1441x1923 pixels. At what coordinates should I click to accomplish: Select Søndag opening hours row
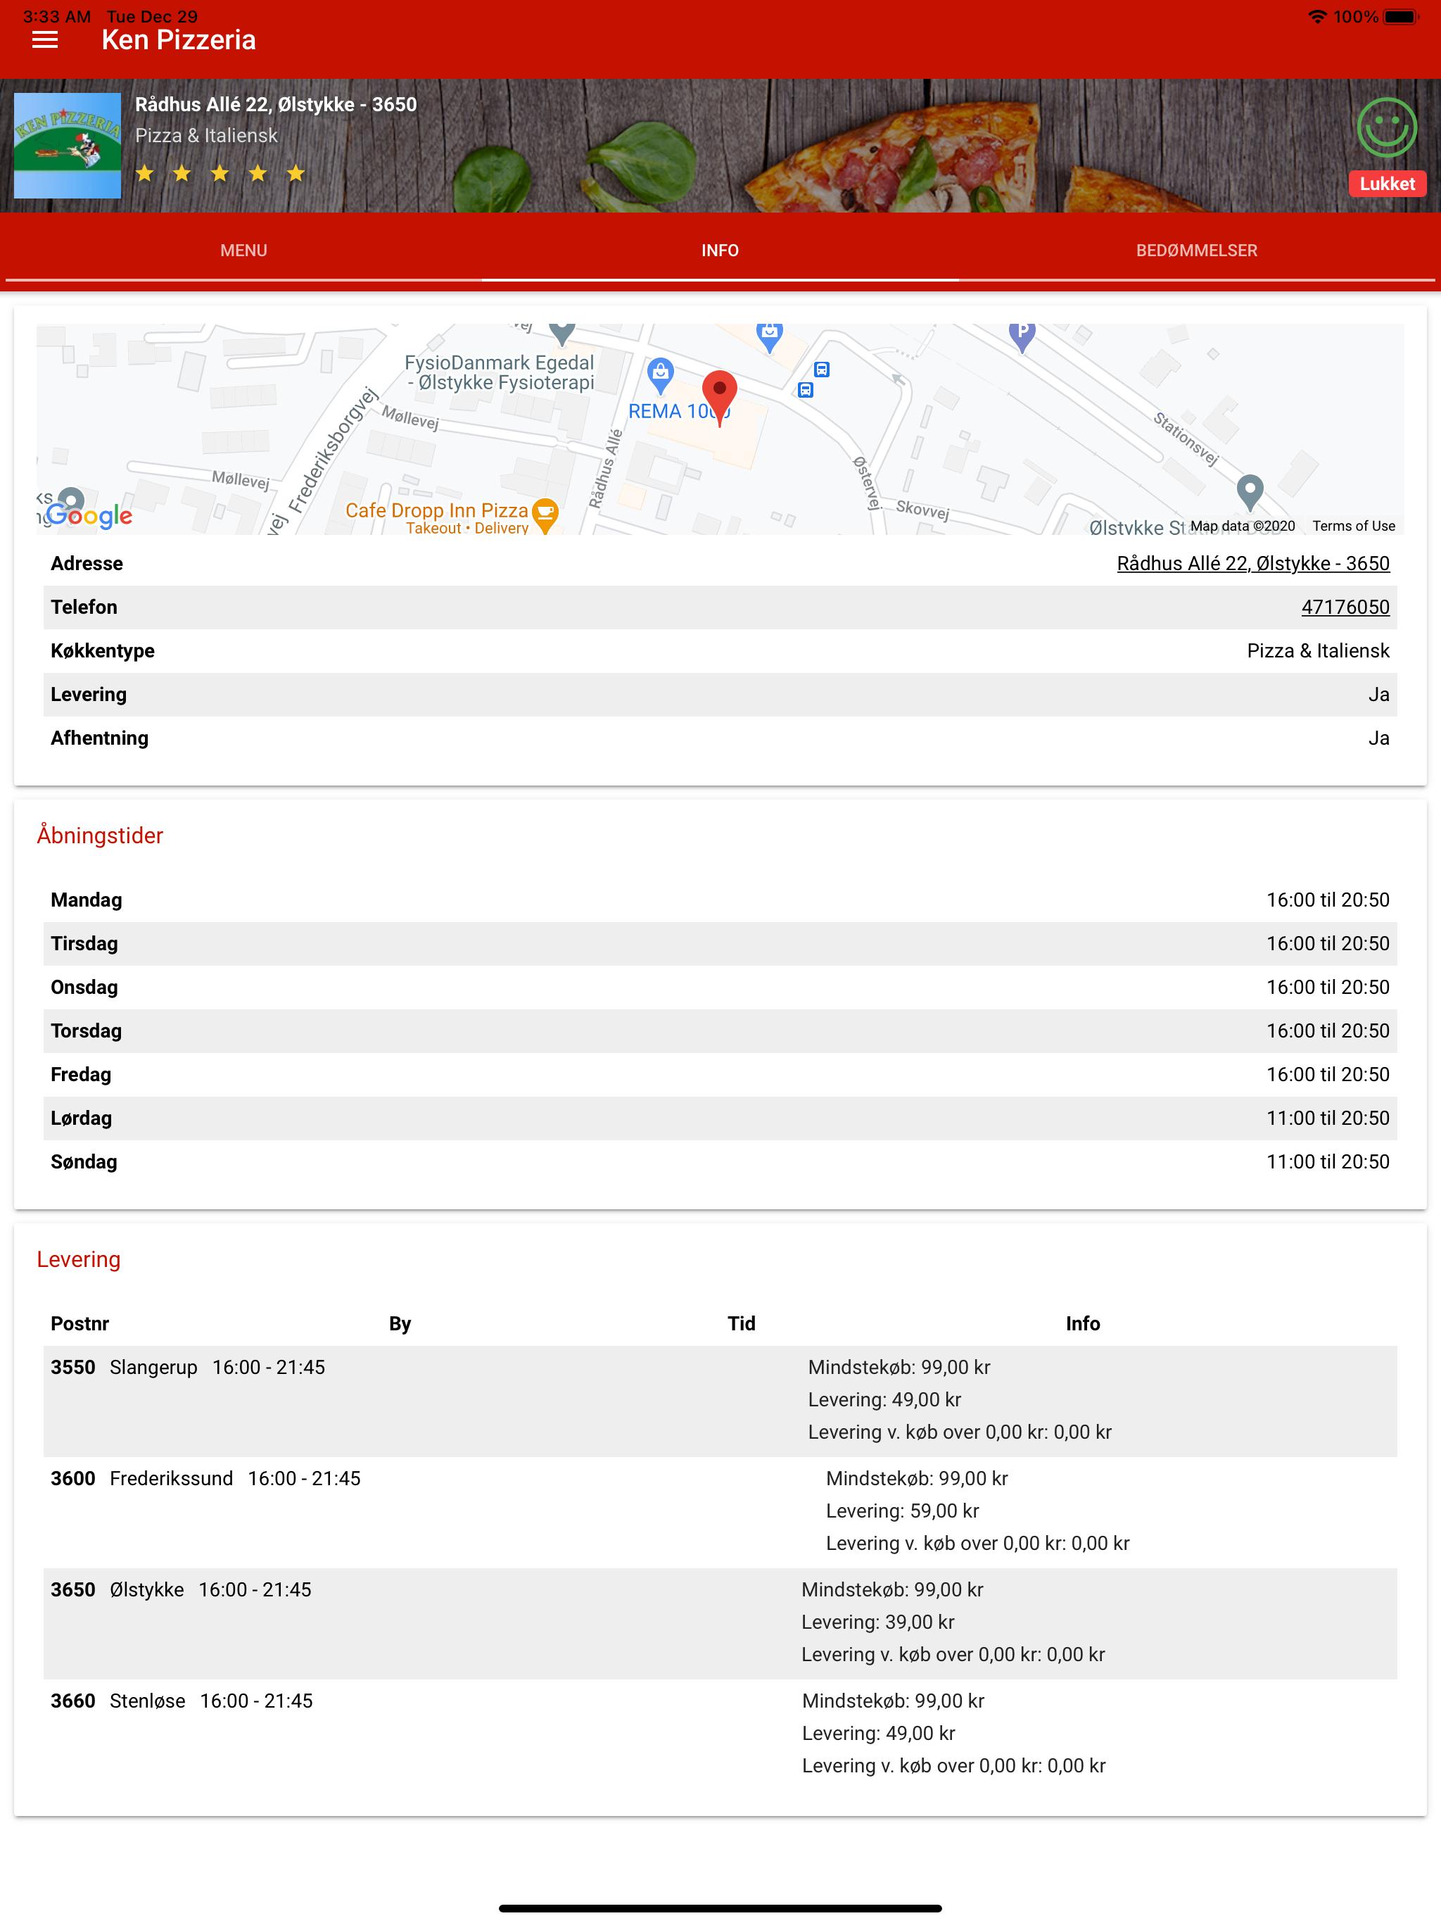pos(720,1161)
